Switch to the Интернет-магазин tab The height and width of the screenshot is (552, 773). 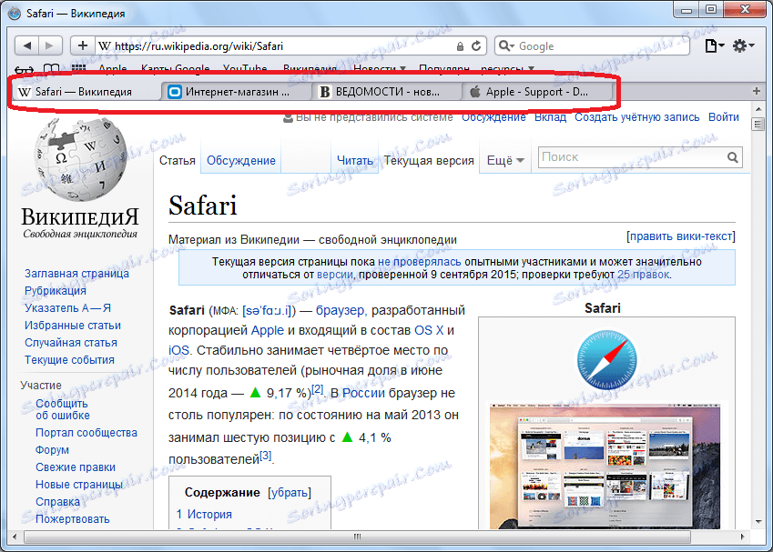237,92
